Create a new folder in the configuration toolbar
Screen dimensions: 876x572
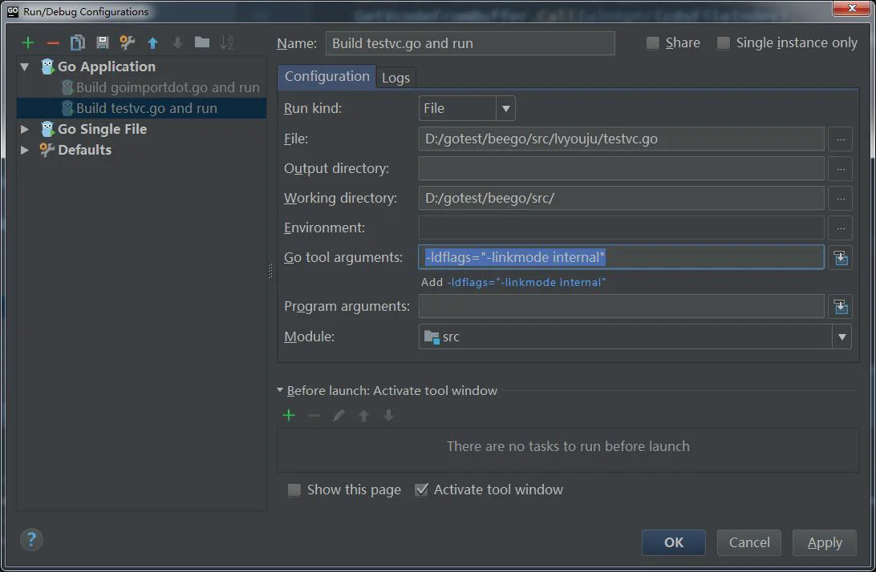pos(201,42)
